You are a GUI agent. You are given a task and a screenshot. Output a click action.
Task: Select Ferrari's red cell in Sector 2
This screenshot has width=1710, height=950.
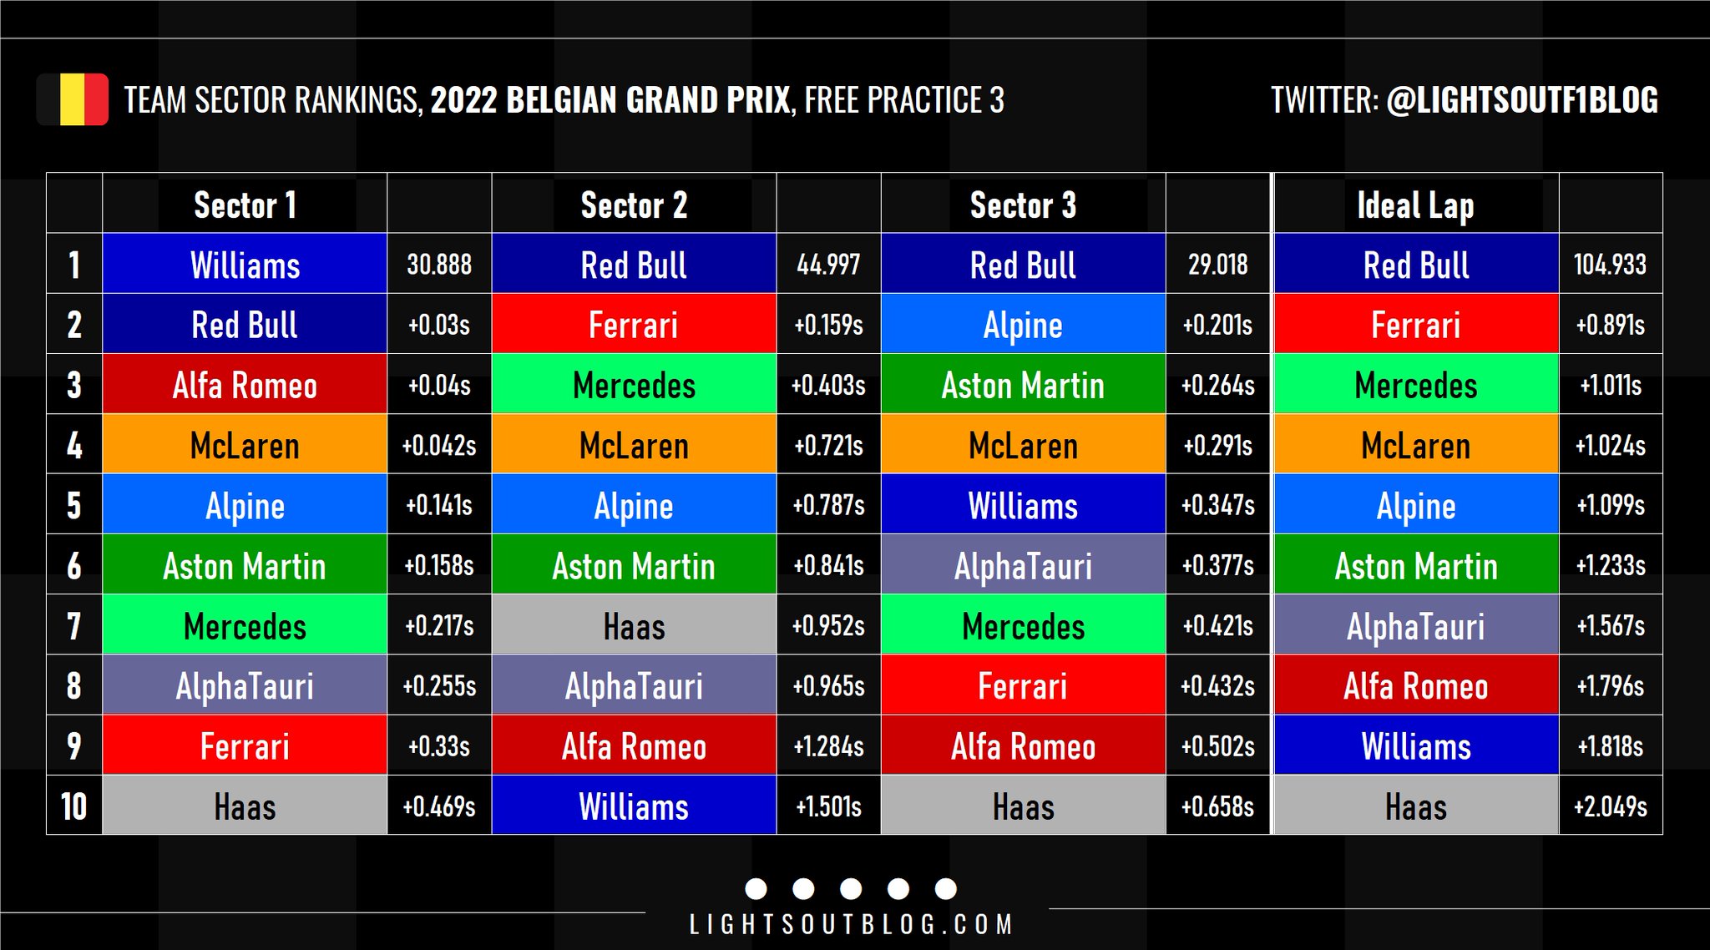[634, 325]
